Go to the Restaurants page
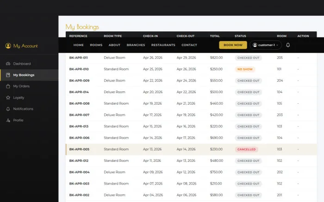Viewport: 324px width, 202px height. 163,45
